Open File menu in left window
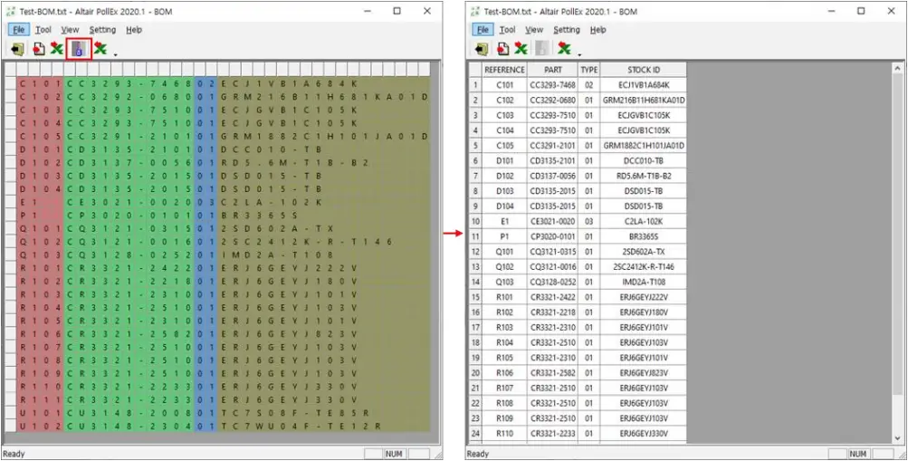The width and height of the screenshot is (908, 461). 18,30
